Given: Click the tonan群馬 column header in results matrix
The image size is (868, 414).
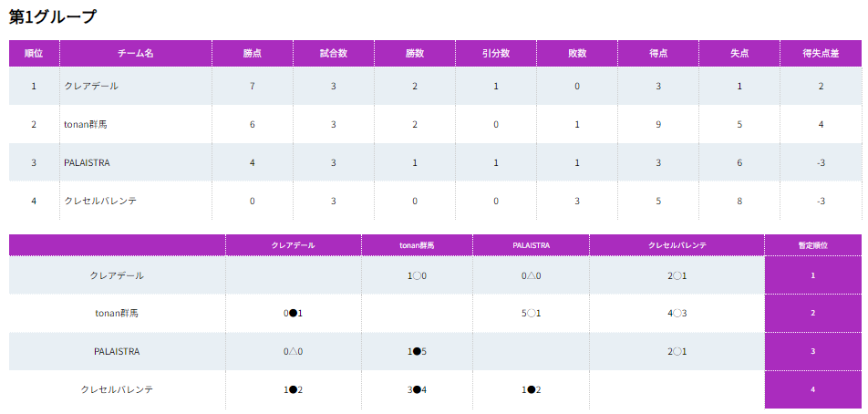Looking at the screenshot, I should (x=418, y=245).
